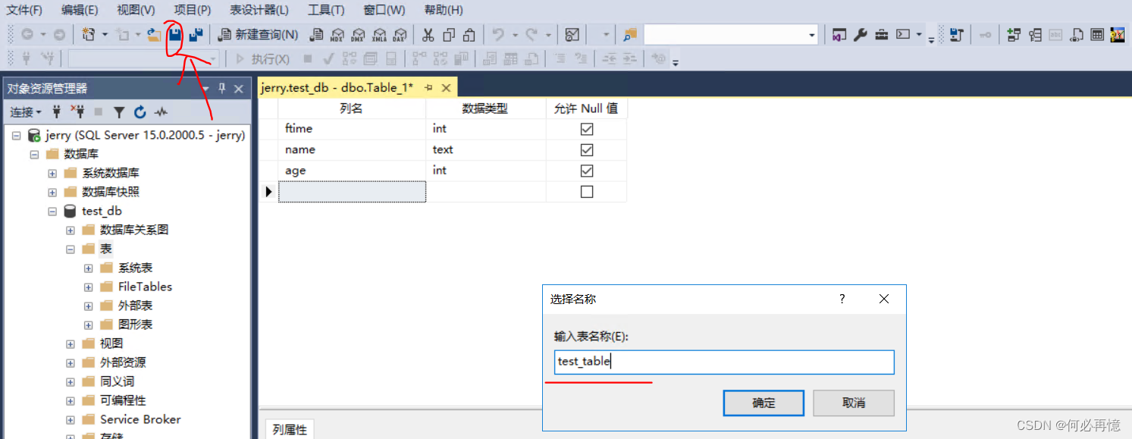
Task: Open the 工具(T) menu
Action: tap(326, 10)
